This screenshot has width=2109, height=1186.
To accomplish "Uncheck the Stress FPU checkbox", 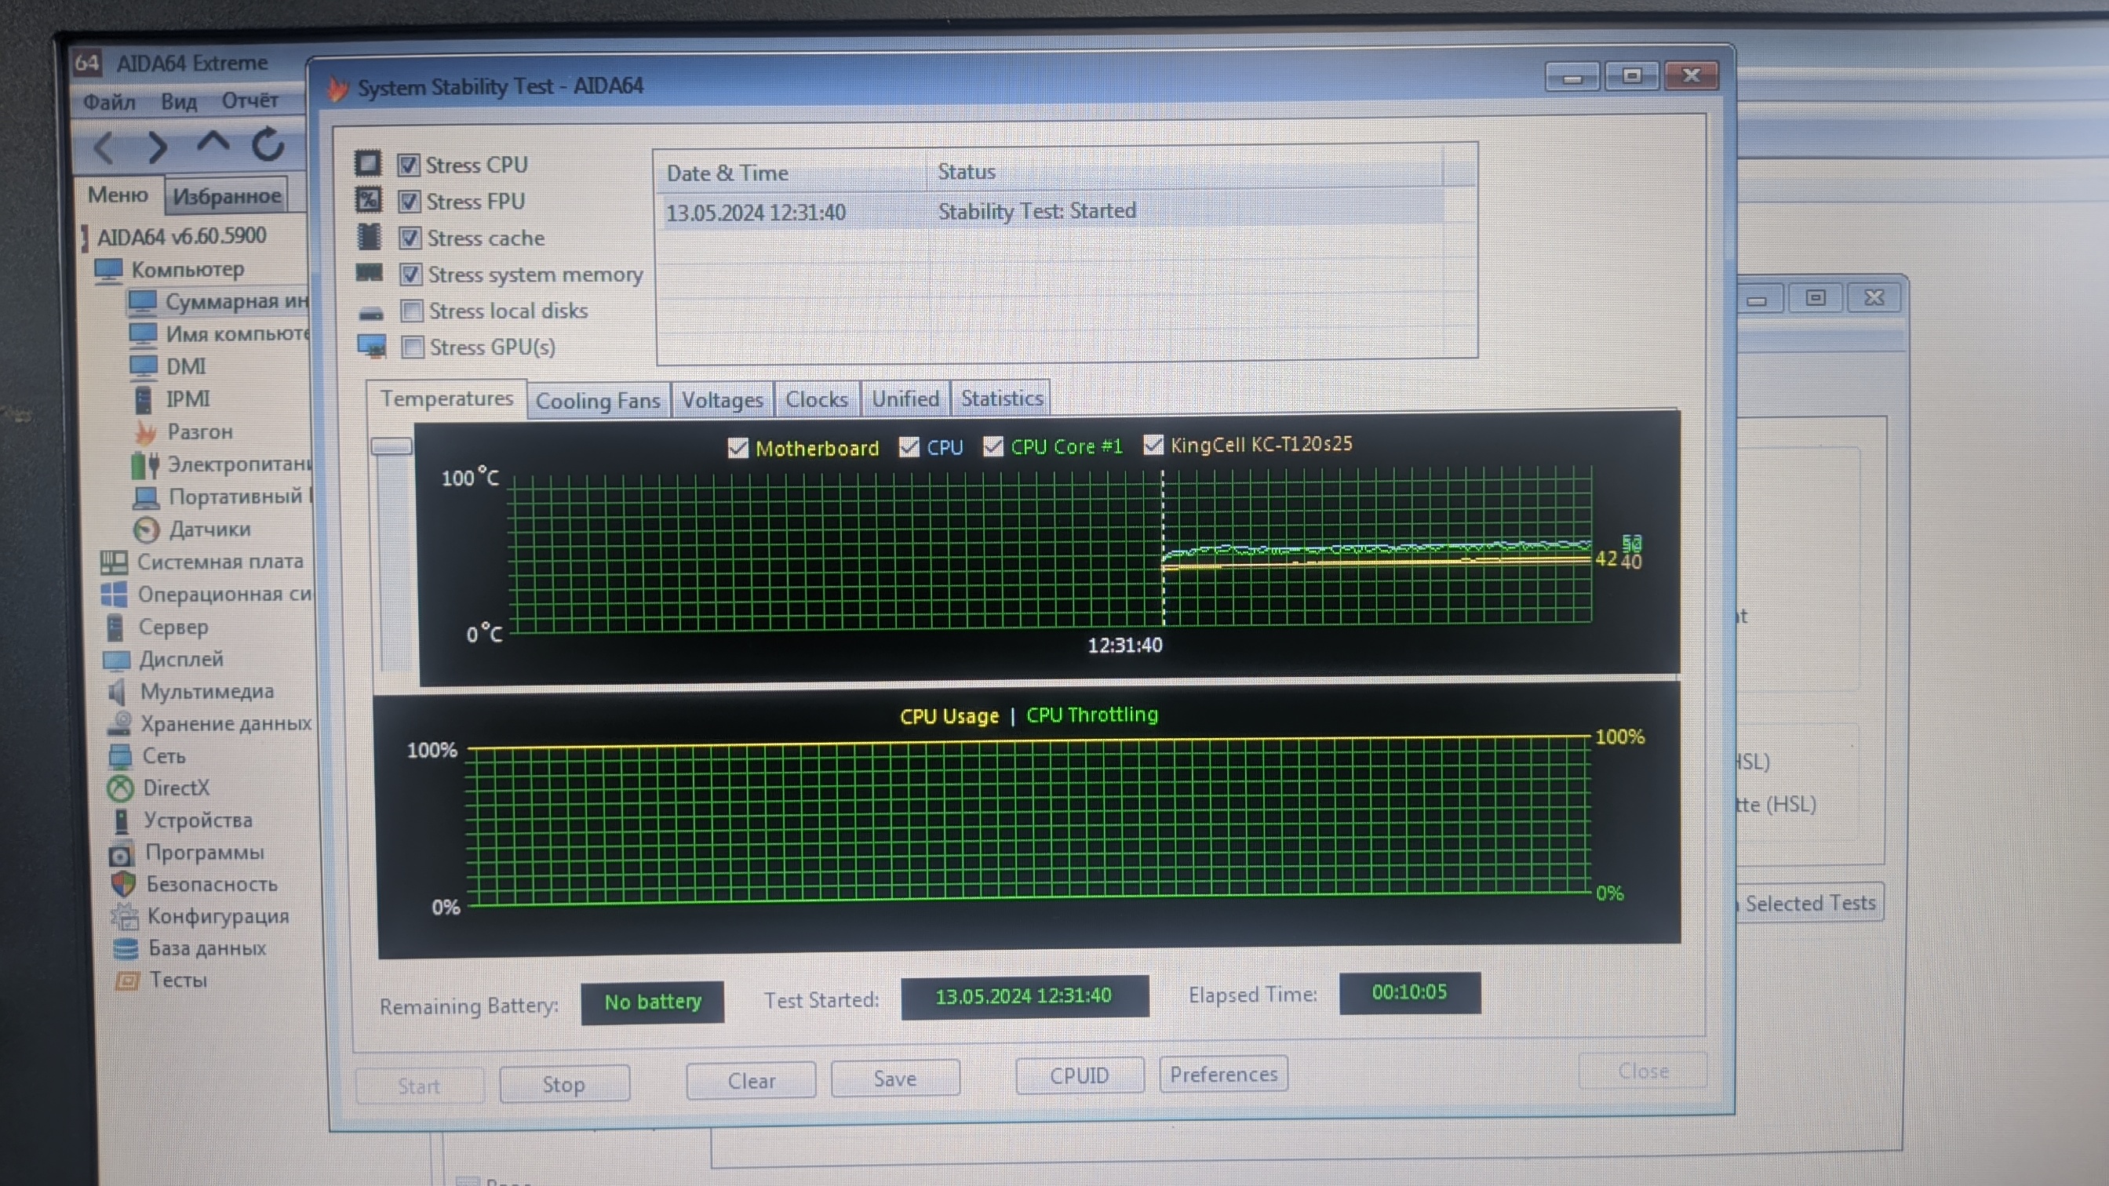I will click(x=410, y=202).
